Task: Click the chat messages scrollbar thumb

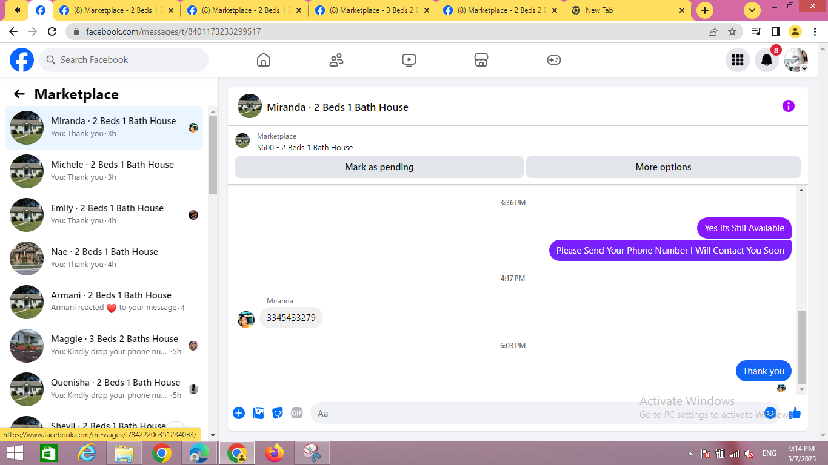Action: pos(802,348)
